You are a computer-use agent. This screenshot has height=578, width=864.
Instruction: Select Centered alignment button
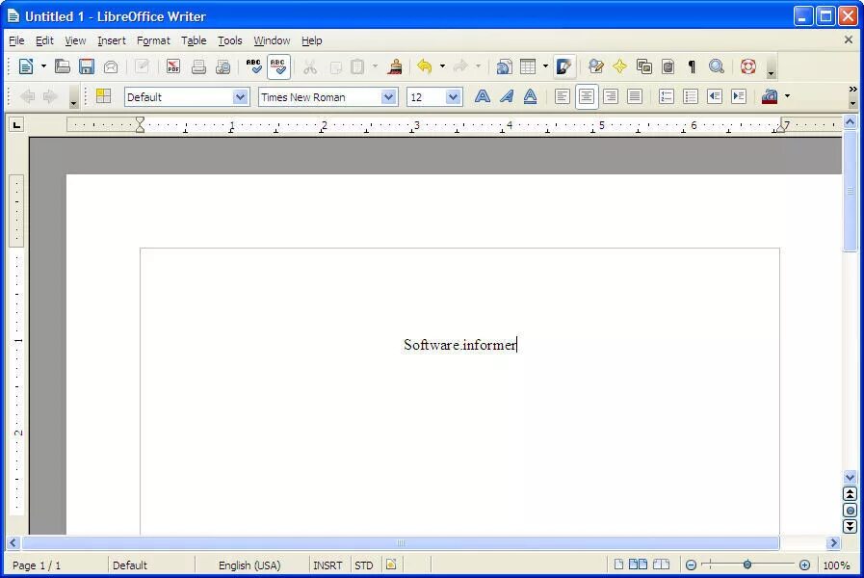click(587, 96)
